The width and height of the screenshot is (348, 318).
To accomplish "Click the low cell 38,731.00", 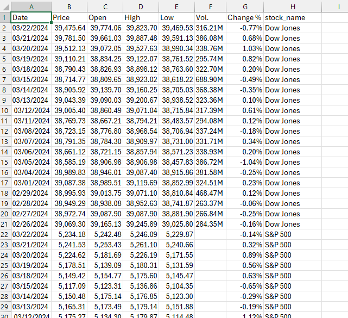I will click(176, 141).
